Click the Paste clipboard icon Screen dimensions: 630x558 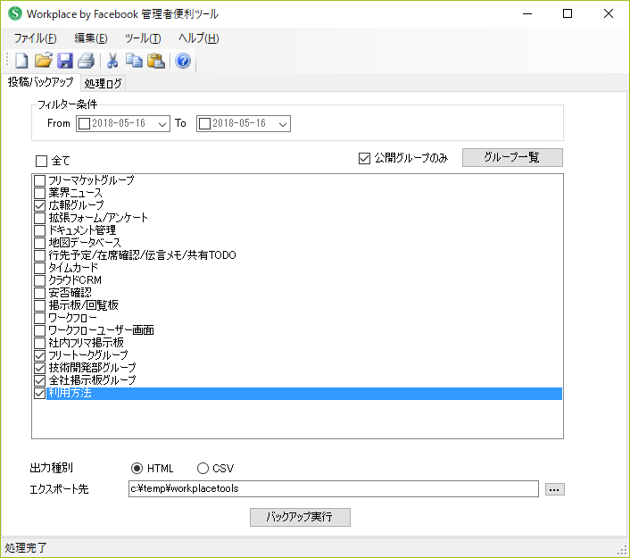(156, 61)
